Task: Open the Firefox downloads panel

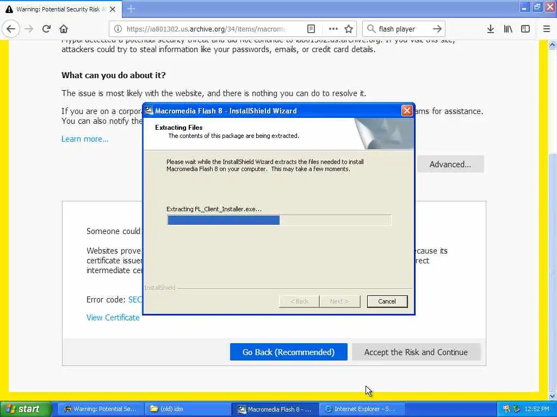Action: click(490, 29)
